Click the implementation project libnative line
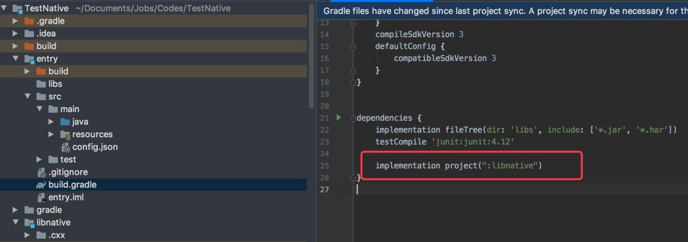Viewport: 688px width, 242px height. [458, 166]
